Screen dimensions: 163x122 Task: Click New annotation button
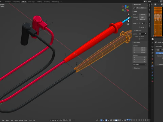[141, 8]
